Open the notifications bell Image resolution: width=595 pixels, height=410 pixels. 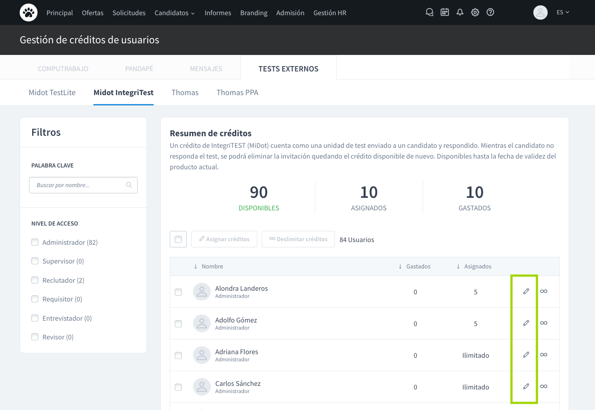pos(460,13)
